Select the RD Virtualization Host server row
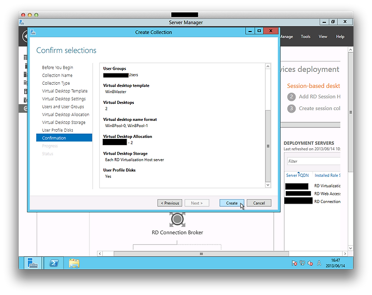This screenshot has height=295, width=372. pyautogui.click(x=313, y=185)
